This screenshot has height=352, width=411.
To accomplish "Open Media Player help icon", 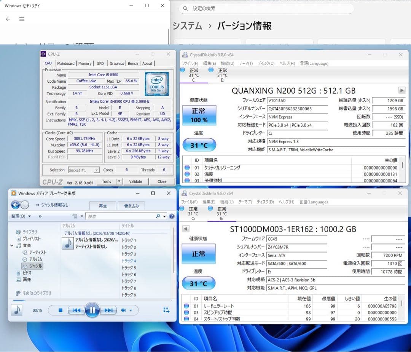I will [x=172, y=216].
